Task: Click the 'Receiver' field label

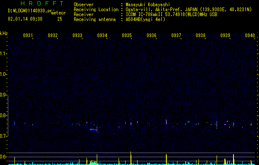Action: coord(84,14)
